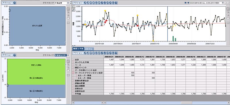
Task: Click the help icon in the time-series chart toolbar
Action: click(x=116, y=3)
